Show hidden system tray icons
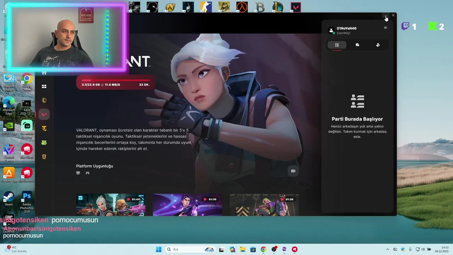Screen dimensions: 453x255 coord(388,249)
